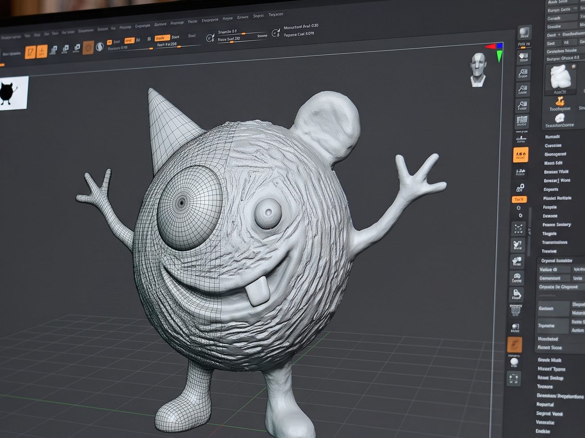The image size is (585, 438).
Task: Toggle the orange 'Tor K' button
Action: point(519,200)
